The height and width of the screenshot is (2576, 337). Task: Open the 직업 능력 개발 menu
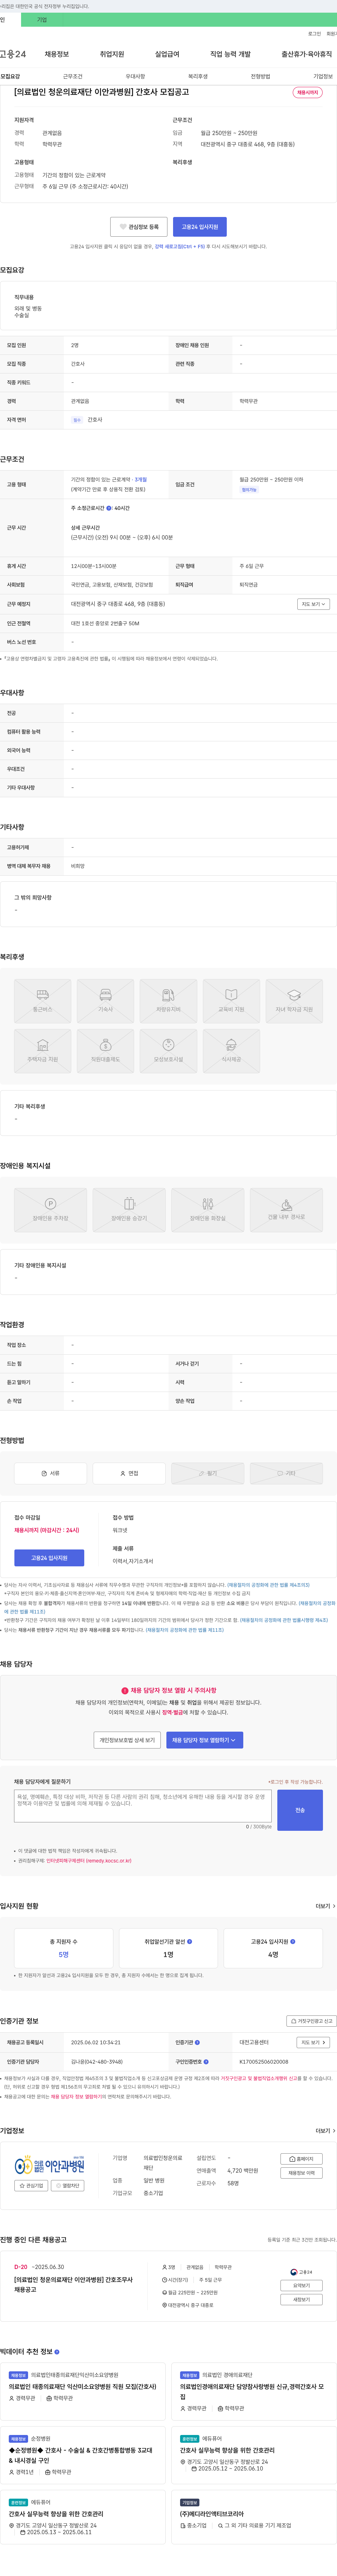click(x=230, y=54)
